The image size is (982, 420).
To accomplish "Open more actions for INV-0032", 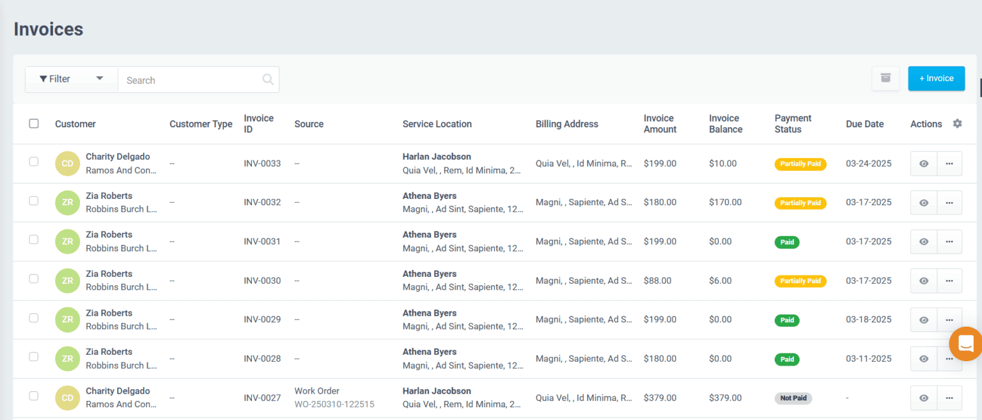I will tap(949, 203).
